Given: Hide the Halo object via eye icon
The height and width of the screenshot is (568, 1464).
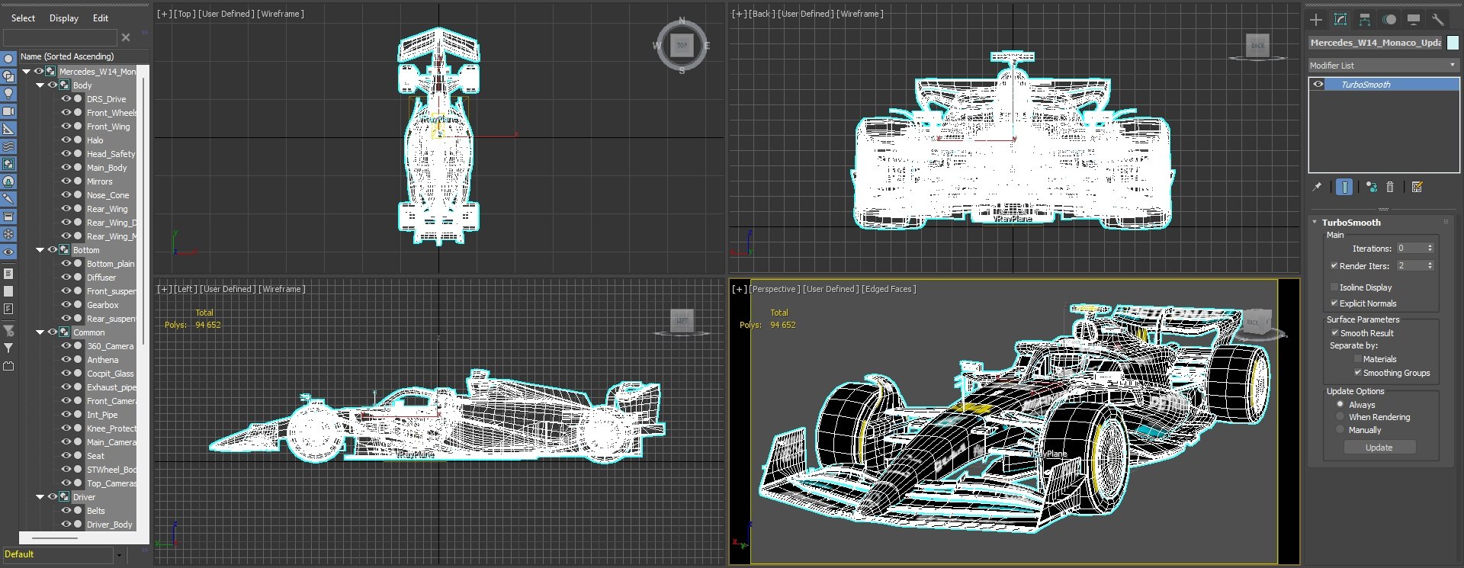Looking at the screenshot, I should [66, 140].
